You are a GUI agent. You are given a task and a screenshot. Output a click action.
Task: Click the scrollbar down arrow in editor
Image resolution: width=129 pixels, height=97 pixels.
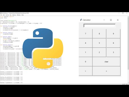128,82
